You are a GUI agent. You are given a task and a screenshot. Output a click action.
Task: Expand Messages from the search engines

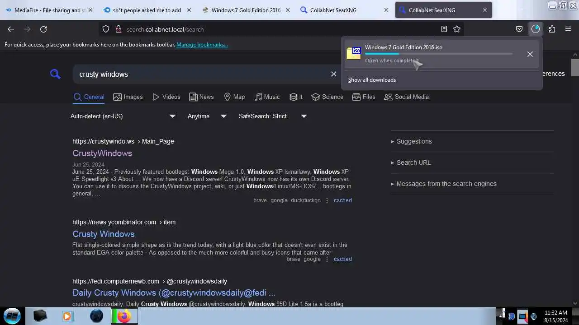443,184
